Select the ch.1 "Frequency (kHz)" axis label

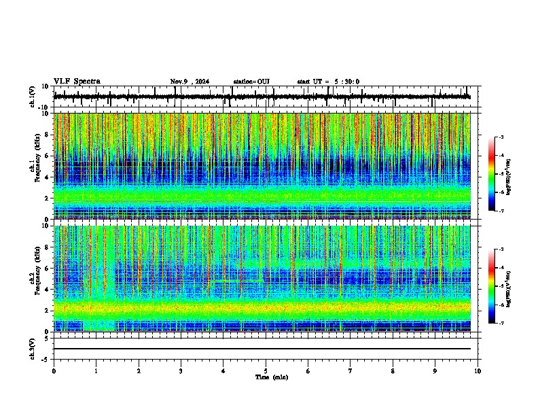click(x=37, y=158)
